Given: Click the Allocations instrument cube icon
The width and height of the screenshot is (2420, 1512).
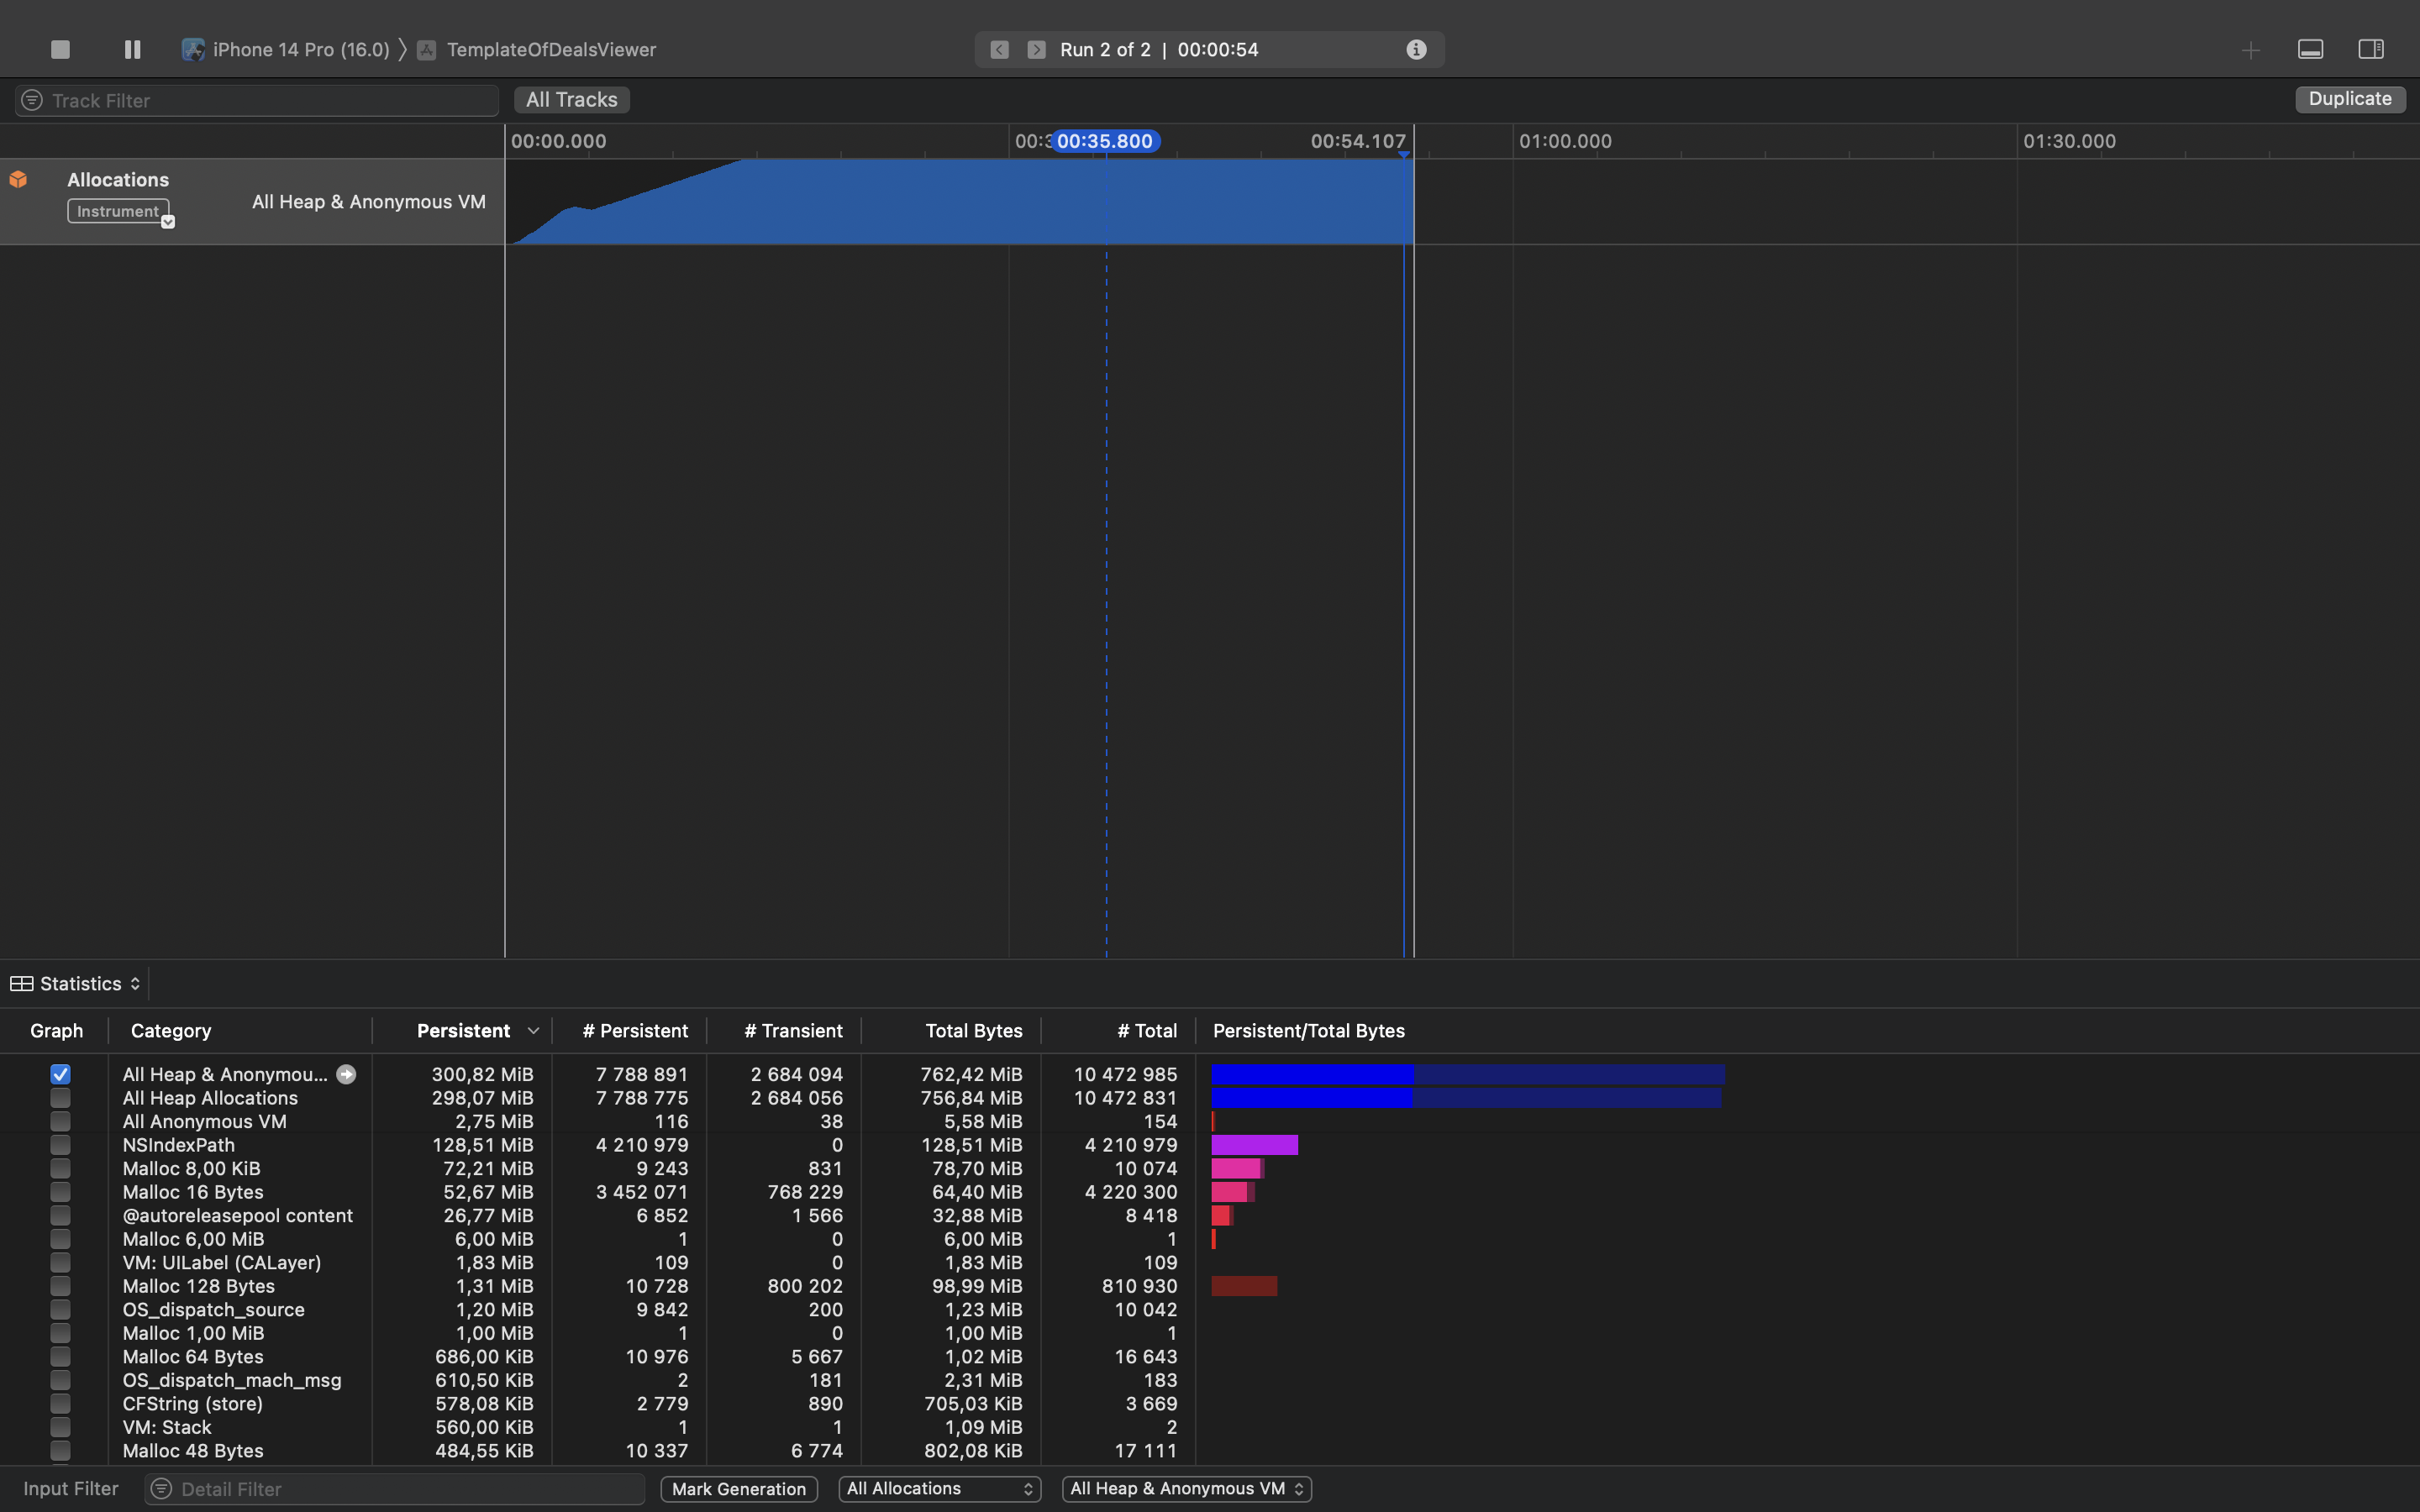Looking at the screenshot, I should tap(18, 179).
